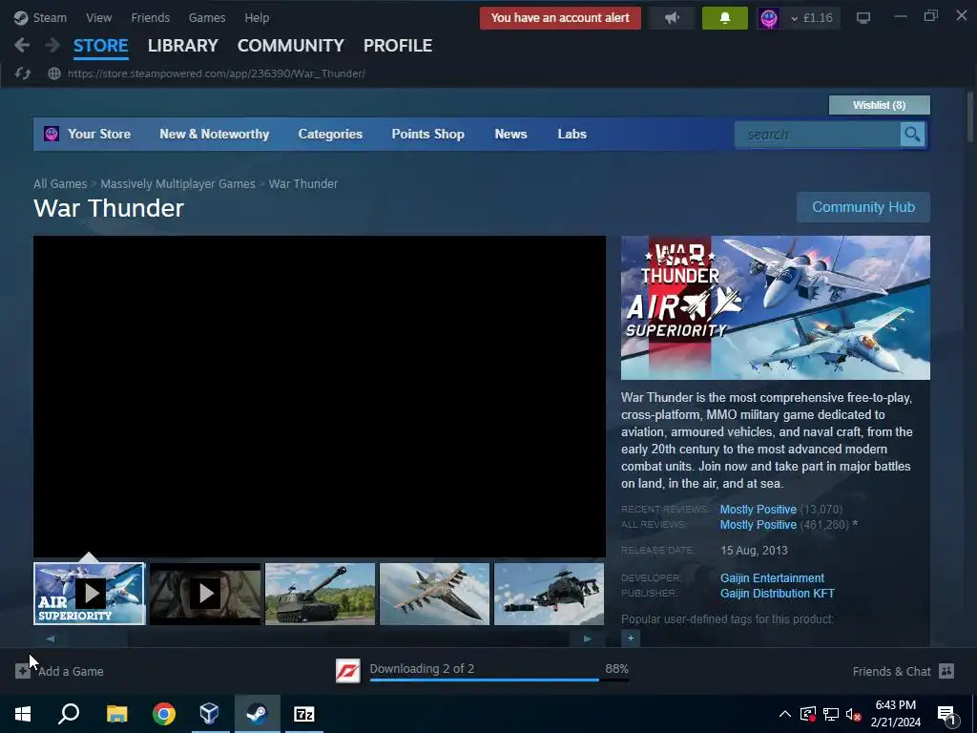Go back using the left arrow

(22, 45)
